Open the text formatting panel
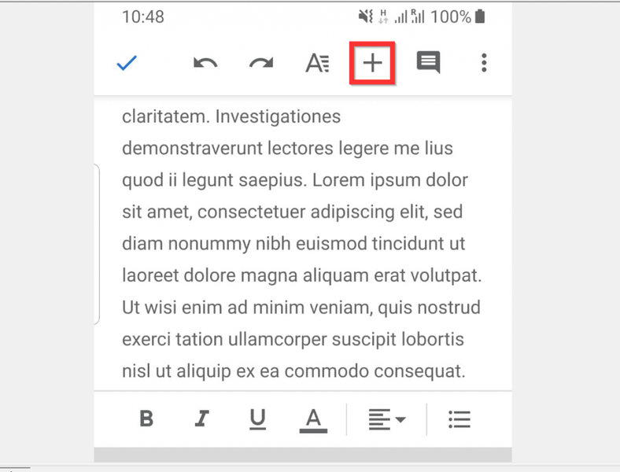Image resolution: width=620 pixels, height=472 pixels. tap(317, 63)
